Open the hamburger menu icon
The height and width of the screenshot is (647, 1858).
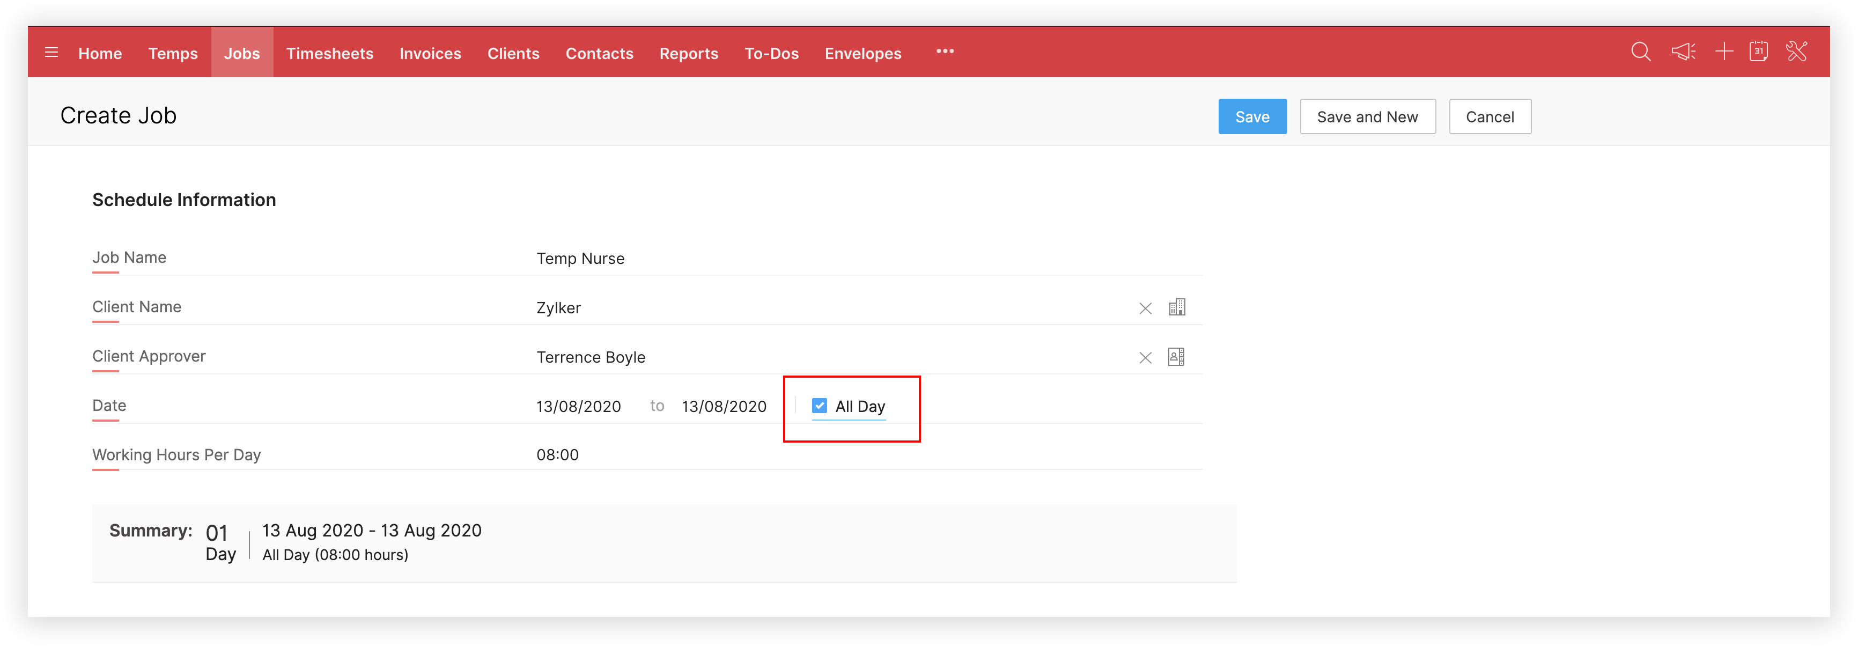pos(51,53)
